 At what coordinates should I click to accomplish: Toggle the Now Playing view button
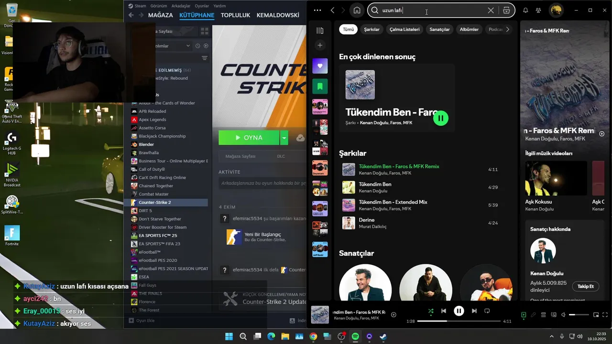tap(524, 315)
